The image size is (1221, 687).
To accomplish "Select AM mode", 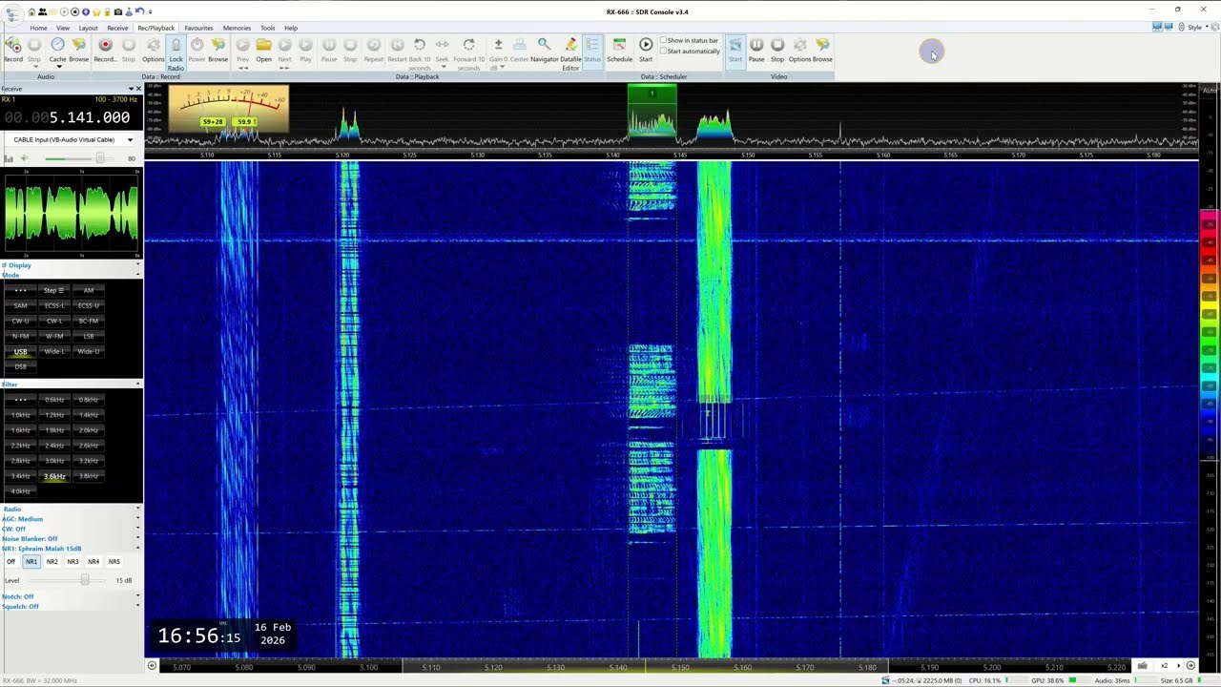I will click(89, 290).
